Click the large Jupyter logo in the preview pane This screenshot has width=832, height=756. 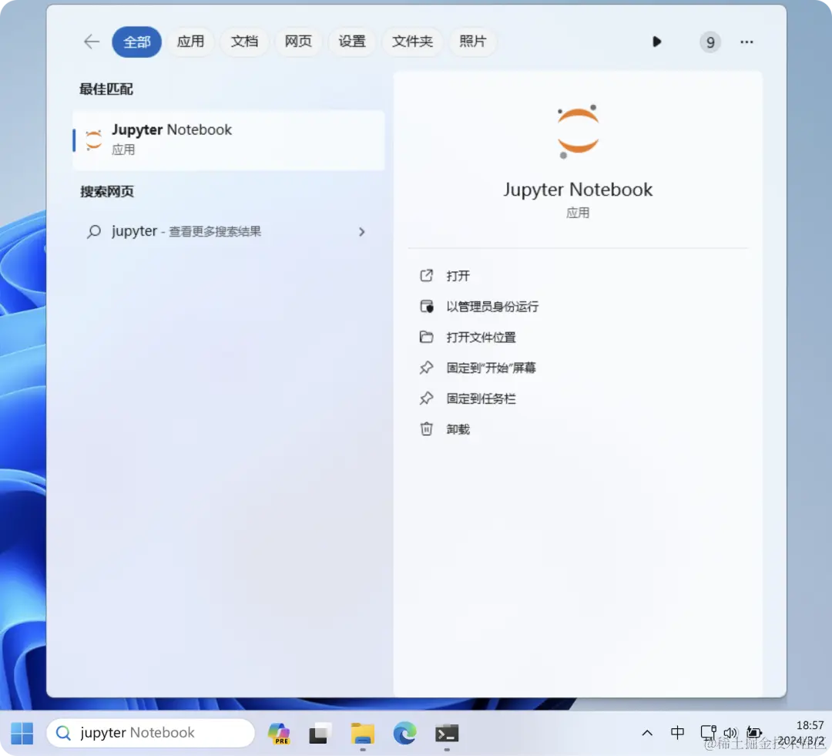pos(578,129)
